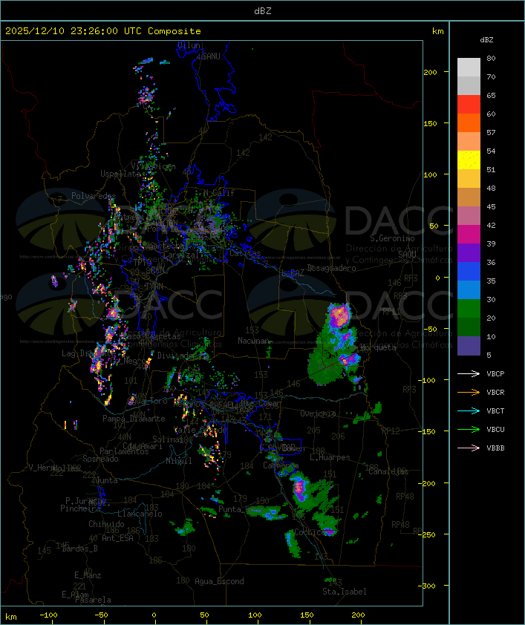Select the dark green 10-20 dBZ swatch
Viewport: 525px width, 625px height.
coord(469,327)
